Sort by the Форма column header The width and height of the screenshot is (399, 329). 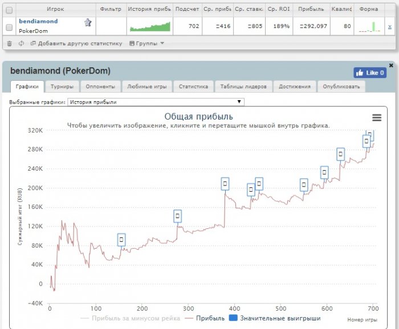(369, 9)
